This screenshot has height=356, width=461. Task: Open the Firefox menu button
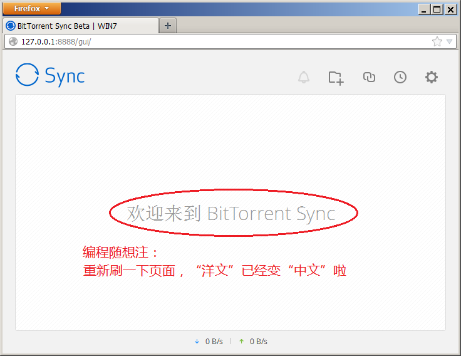pos(32,9)
